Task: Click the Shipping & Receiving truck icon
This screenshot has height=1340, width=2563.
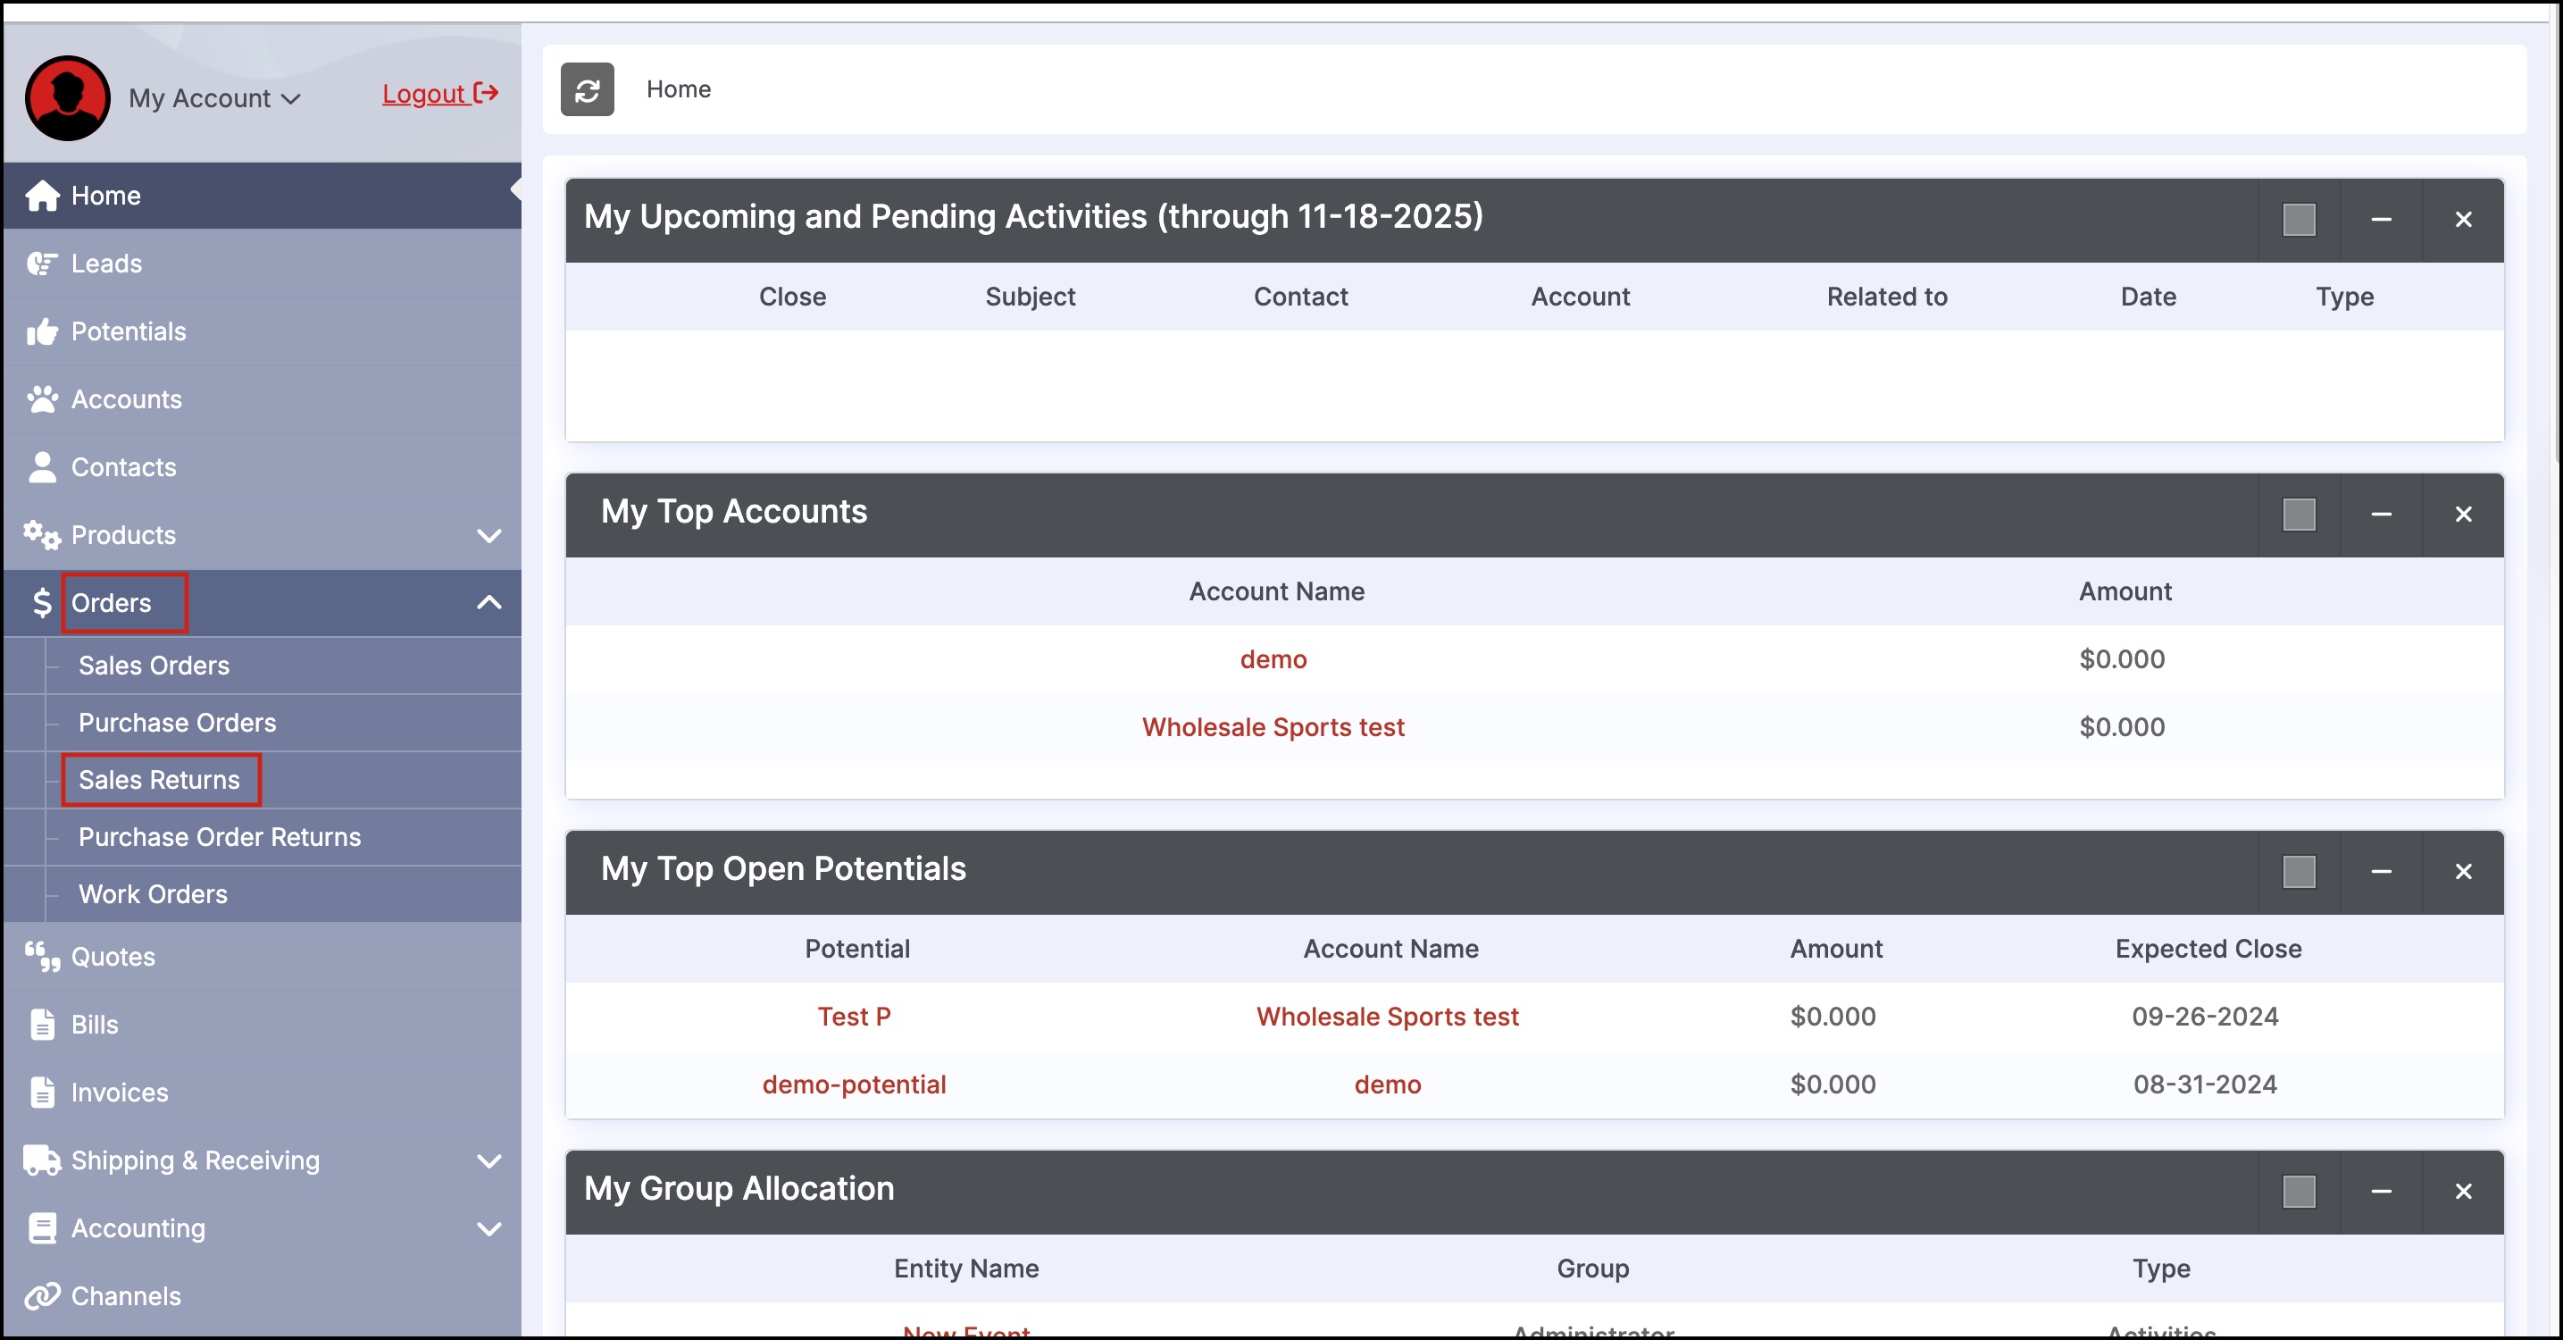Action: tap(42, 1160)
